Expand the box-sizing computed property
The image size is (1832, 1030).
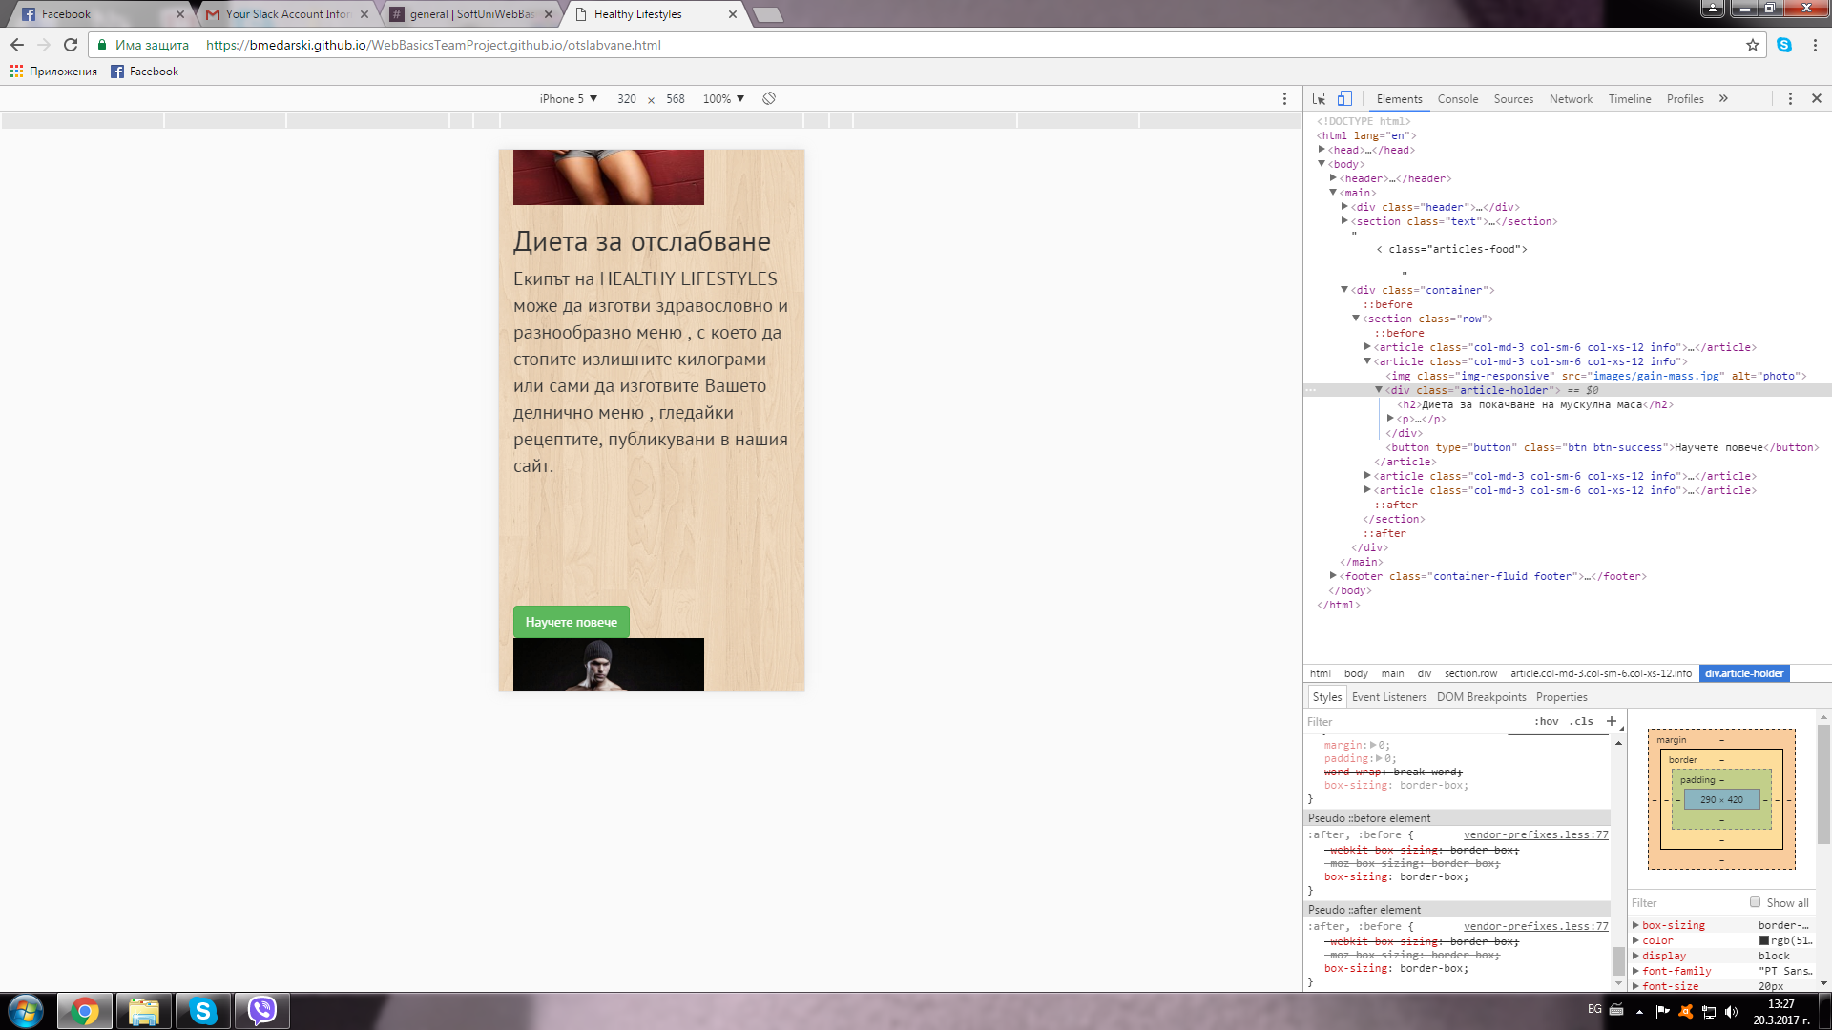(1635, 925)
